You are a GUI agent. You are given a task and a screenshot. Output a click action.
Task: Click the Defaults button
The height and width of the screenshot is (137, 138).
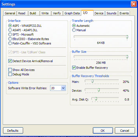click(x=13, y=131)
